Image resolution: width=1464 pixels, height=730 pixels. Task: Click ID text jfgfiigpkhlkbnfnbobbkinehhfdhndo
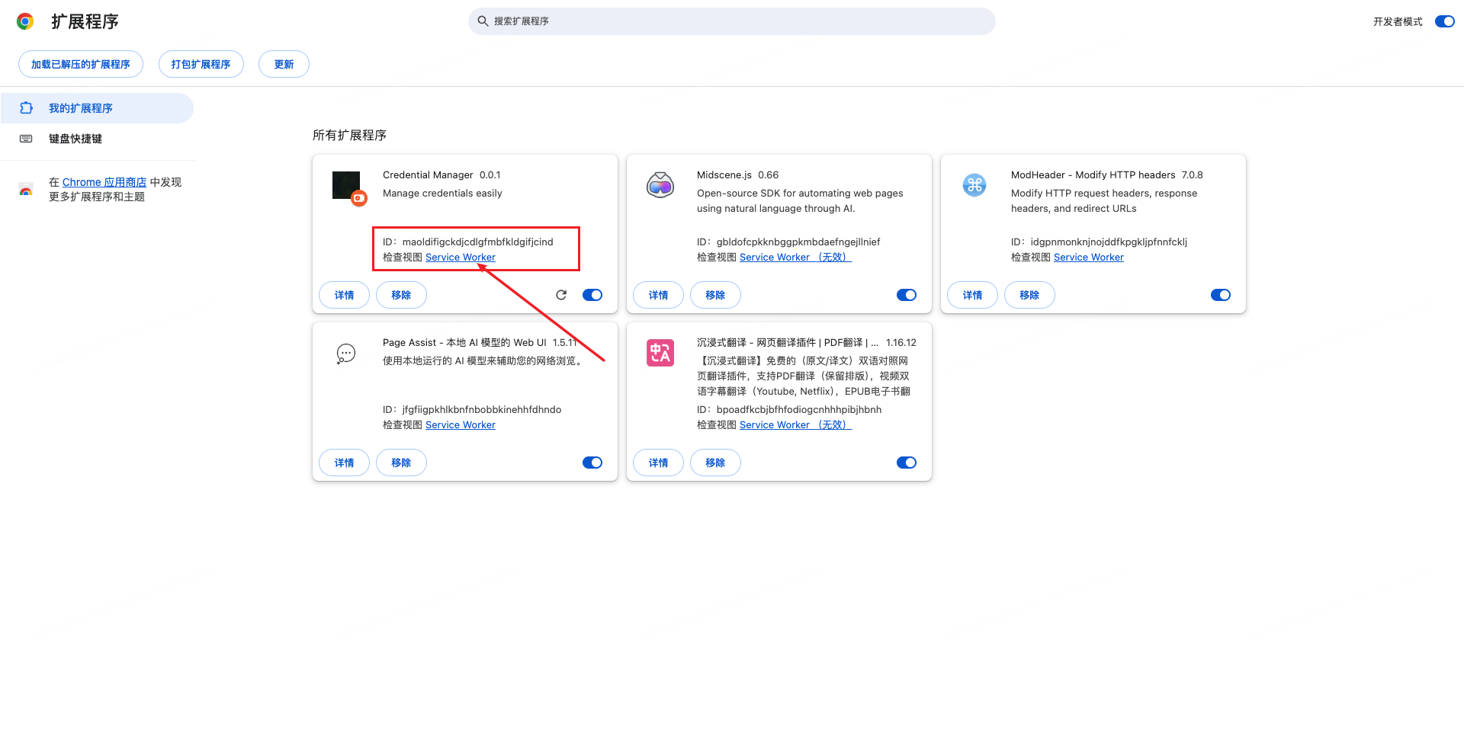pyautogui.click(x=482, y=409)
